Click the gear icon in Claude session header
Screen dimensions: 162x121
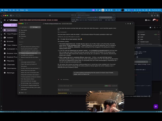[x=130, y=24]
